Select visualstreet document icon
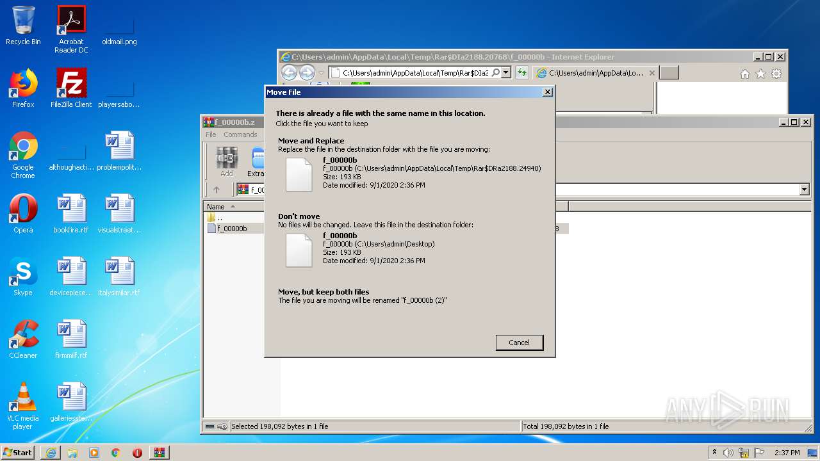 tap(119, 214)
